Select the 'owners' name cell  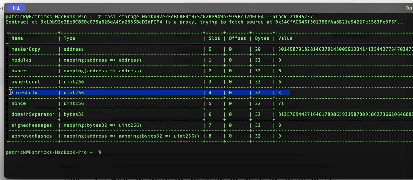click(x=20, y=71)
